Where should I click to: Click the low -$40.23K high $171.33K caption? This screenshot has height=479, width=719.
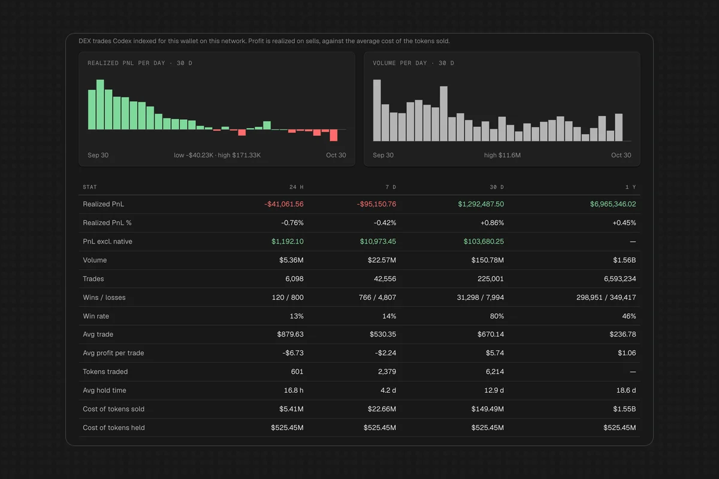217,155
